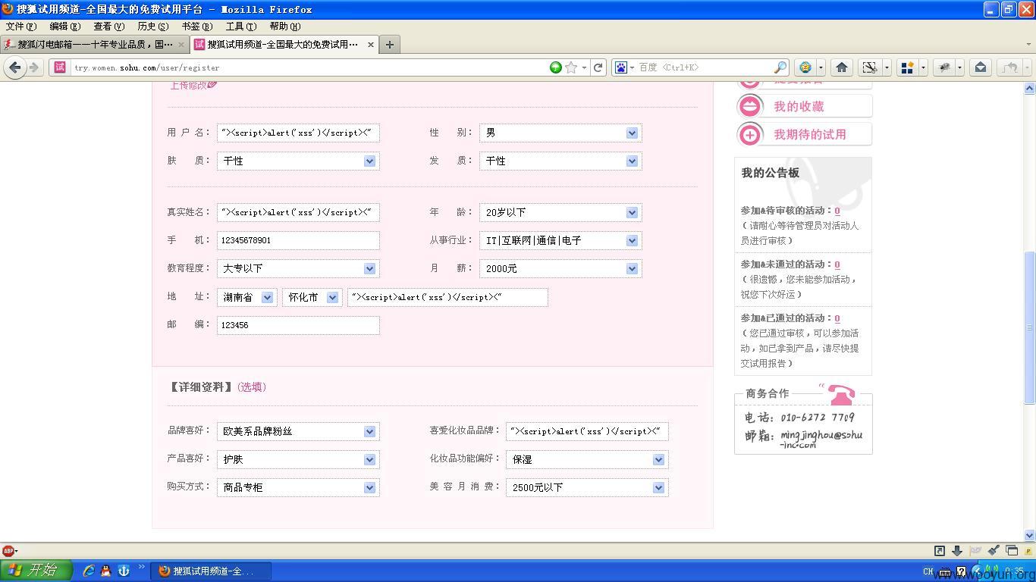Image resolution: width=1036 pixels, height=582 pixels.
Task: Click the 用户名 input field
Action: pos(298,133)
